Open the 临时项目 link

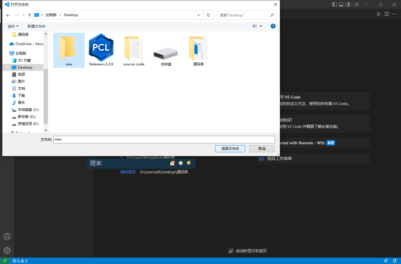pos(128,172)
